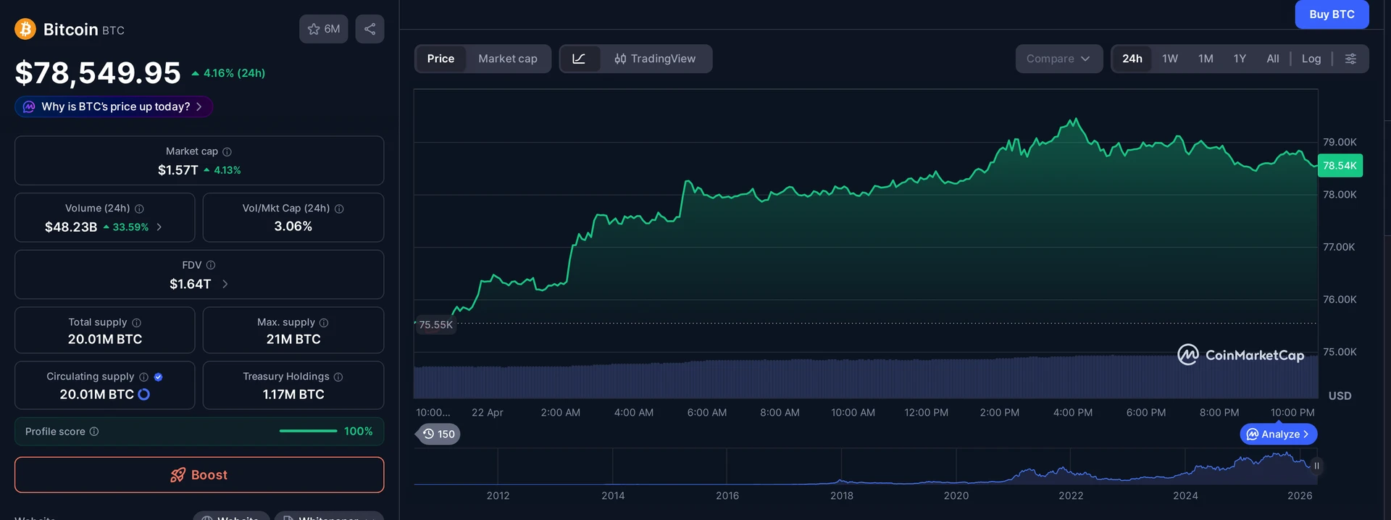This screenshot has height=520, width=1391.
Task: Click the 12:00 PM axis label
Action: [926, 413]
